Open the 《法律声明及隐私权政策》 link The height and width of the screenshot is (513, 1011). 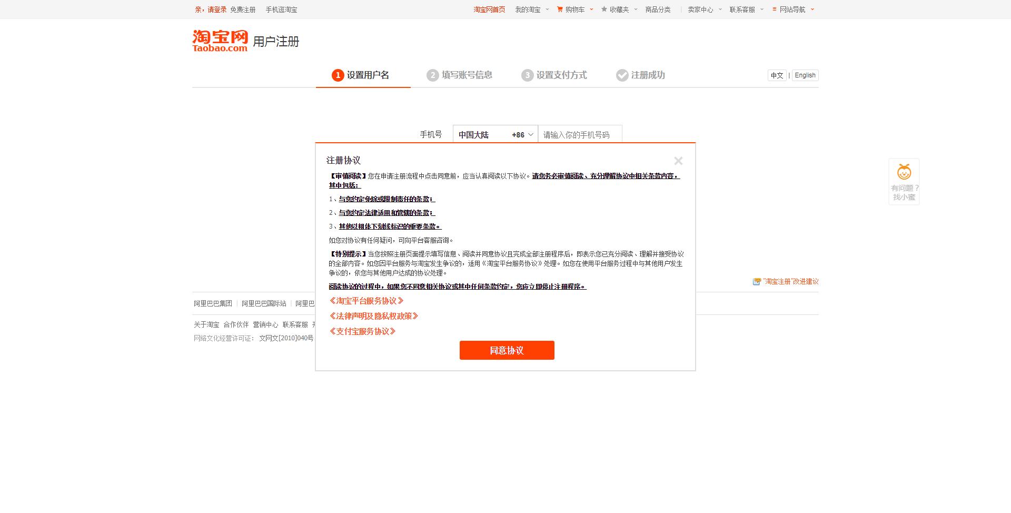374,316
